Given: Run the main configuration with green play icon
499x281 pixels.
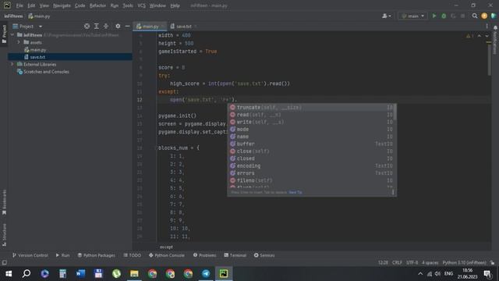Looking at the screenshot, I should click(434, 16).
